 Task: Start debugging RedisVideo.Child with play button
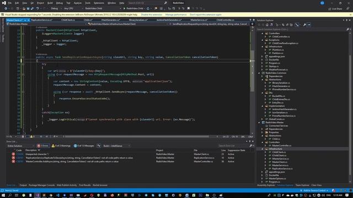point(133,9)
